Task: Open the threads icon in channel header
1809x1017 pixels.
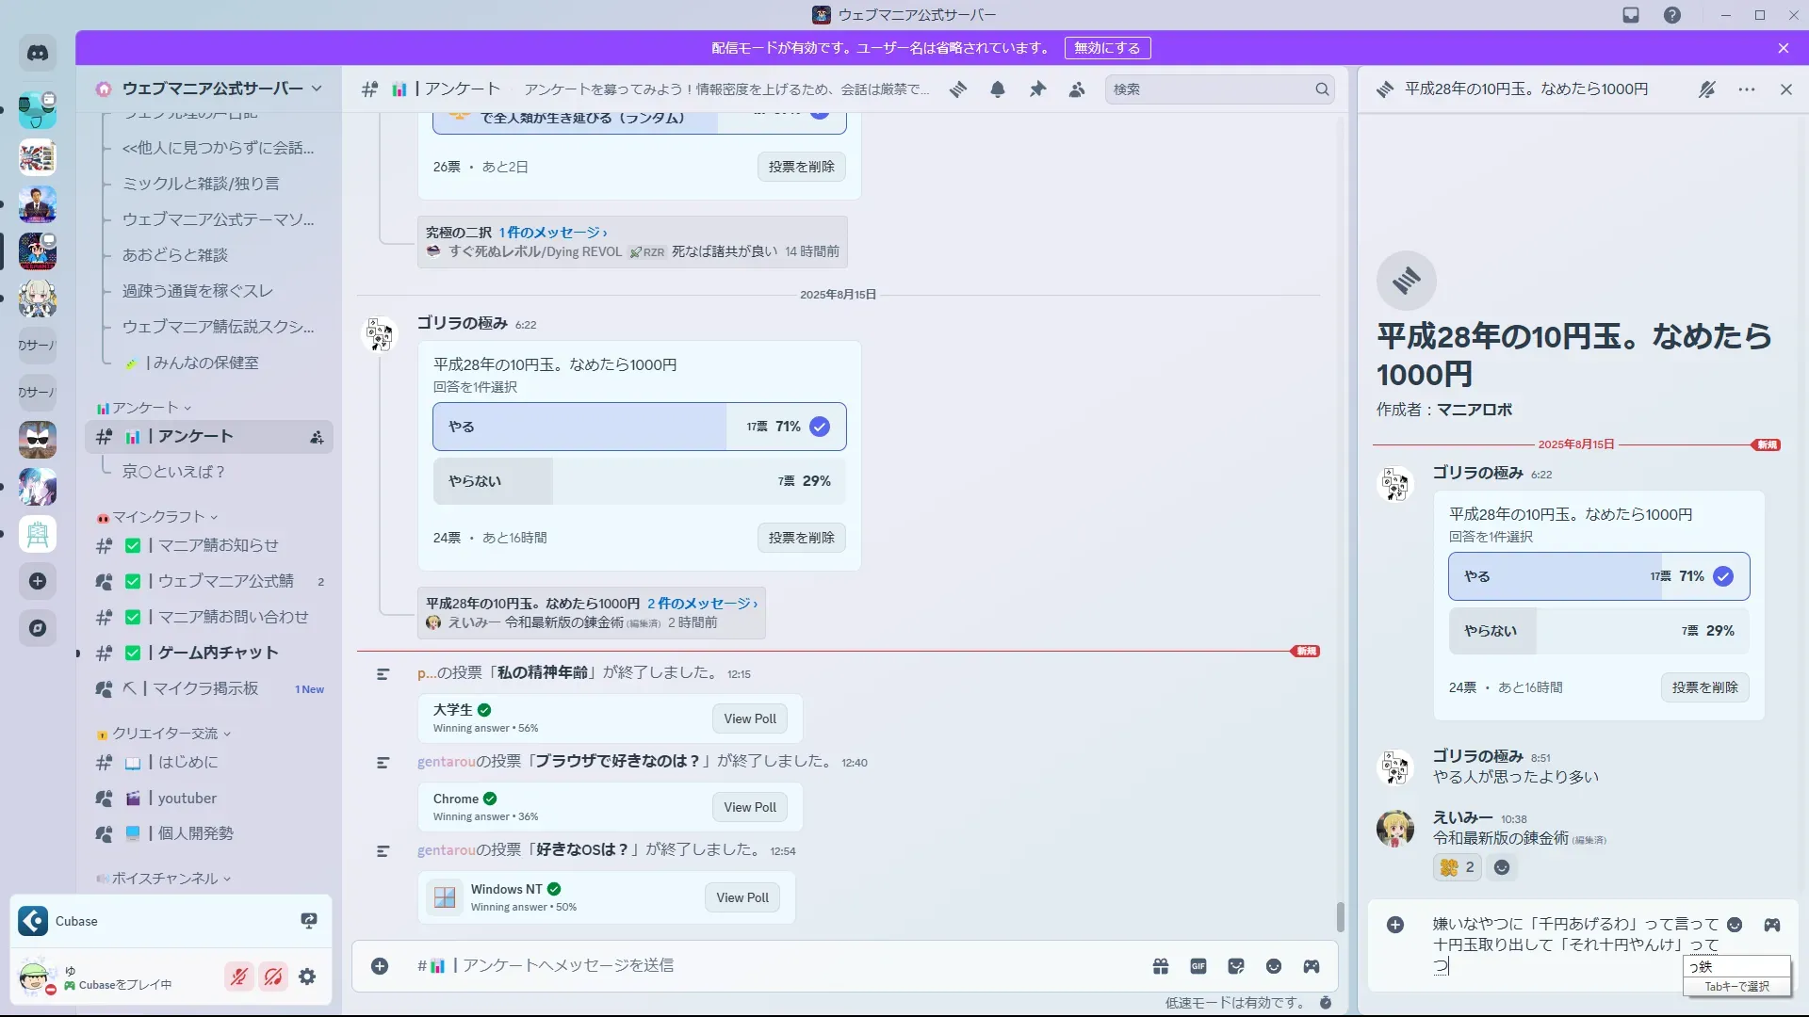Action: pos(958,89)
